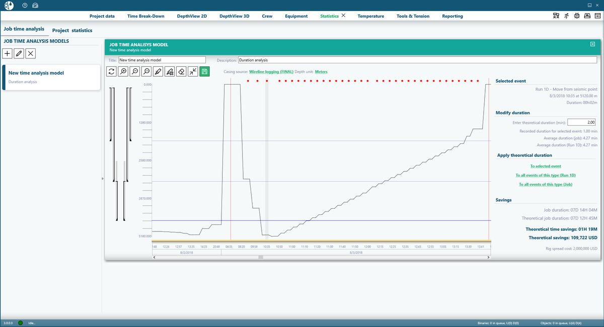
Task: Click the collapse arrows fit icon
Action: click(x=193, y=72)
